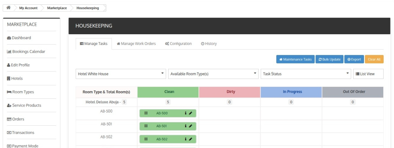The height and width of the screenshot is (148, 394).
Task: Click the orange Clear All button
Action: pyautogui.click(x=374, y=60)
